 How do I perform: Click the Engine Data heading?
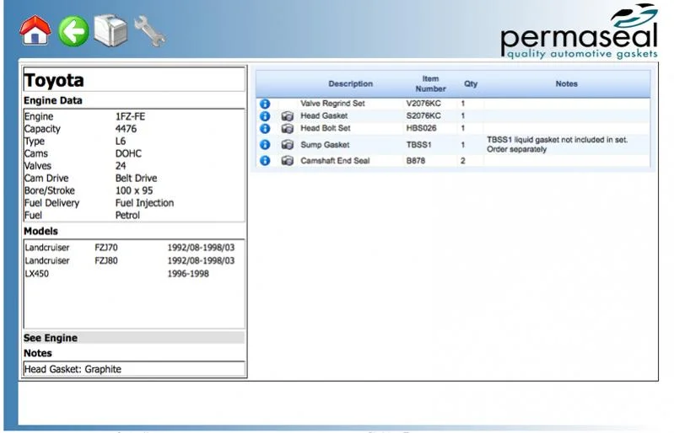coord(53,100)
